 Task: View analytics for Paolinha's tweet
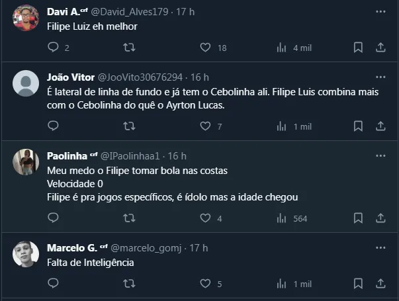[x=281, y=218]
